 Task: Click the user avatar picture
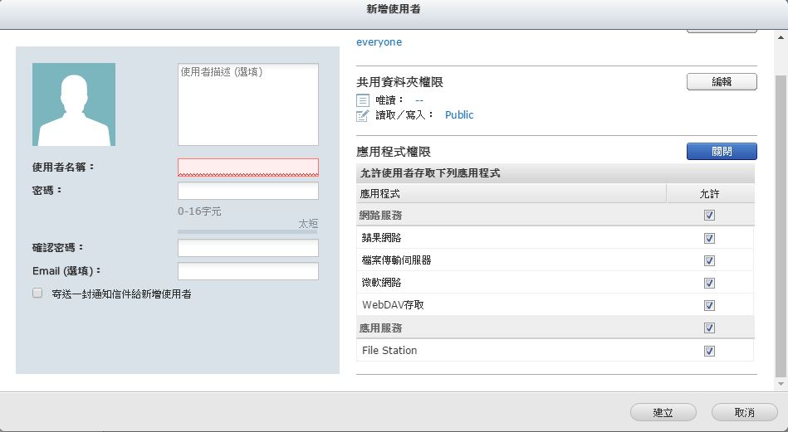[74, 104]
